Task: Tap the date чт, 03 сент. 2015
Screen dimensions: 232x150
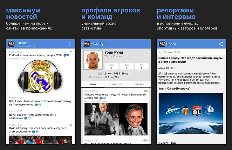Action: [169, 52]
